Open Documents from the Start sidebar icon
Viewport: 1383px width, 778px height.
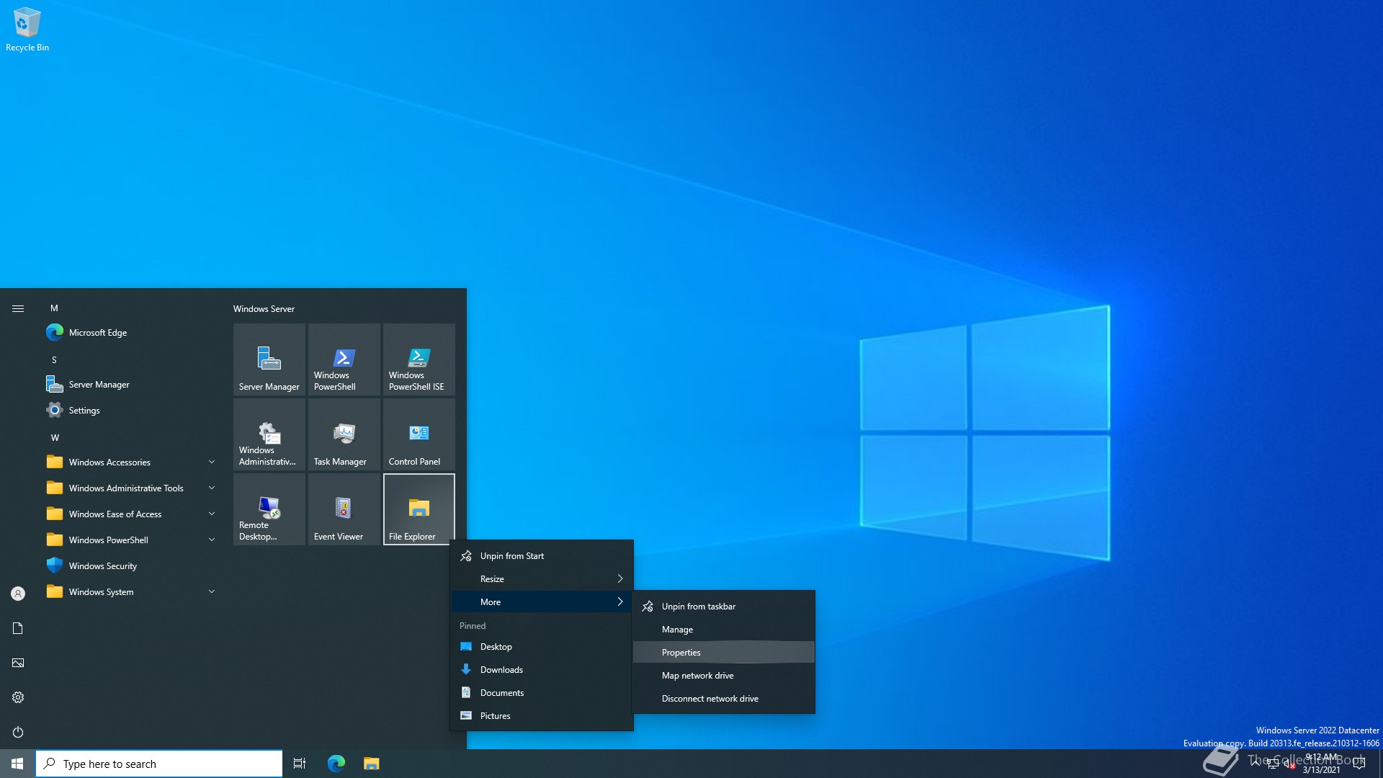coord(18,628)
